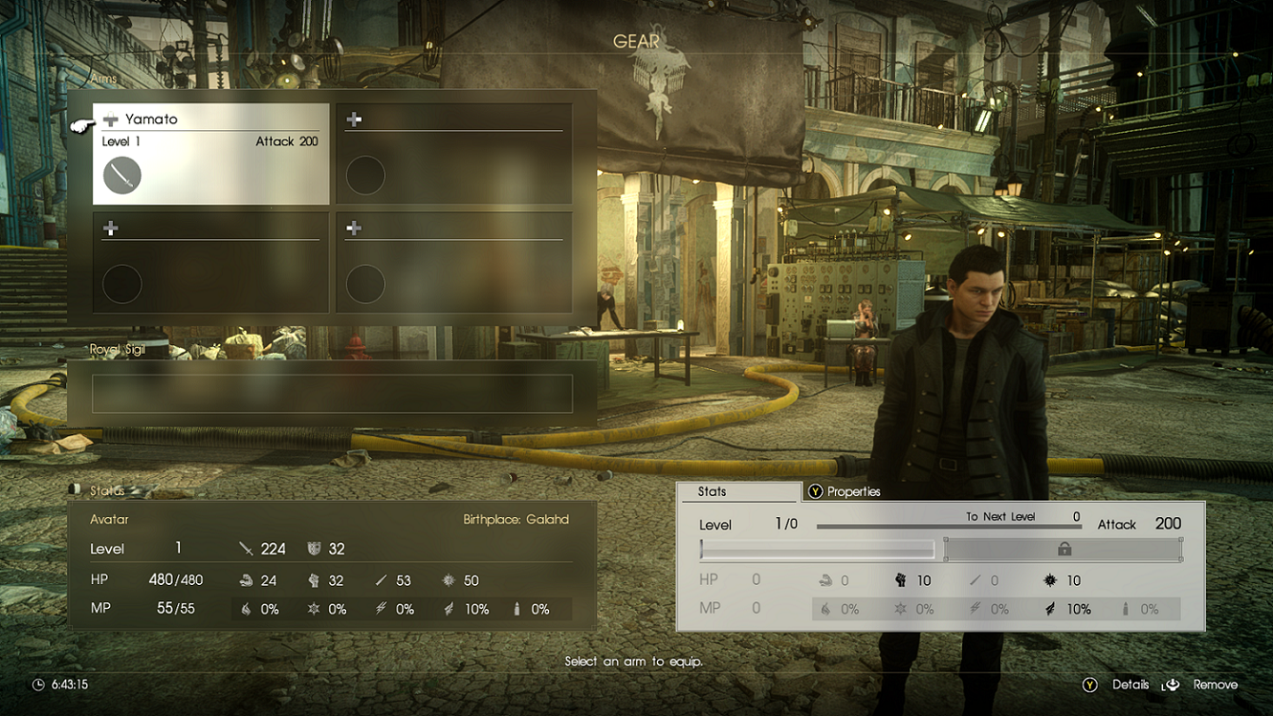1273x716 pixels.
Task: Click the Y button icon next to Details
Action: tap(1089, 684)
